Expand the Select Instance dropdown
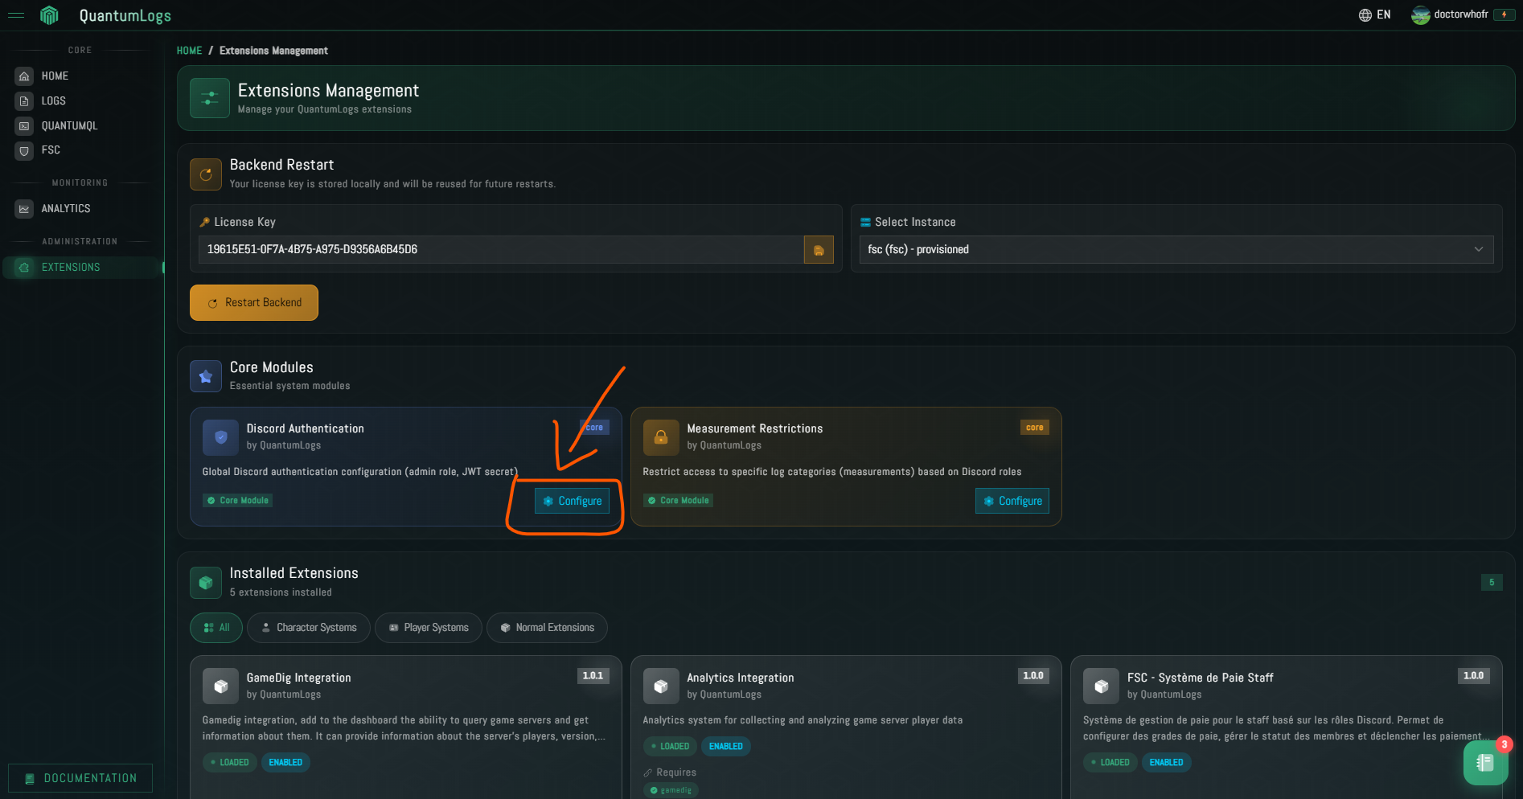The width and height of the screenshot is (1523, 799). 1176,249
